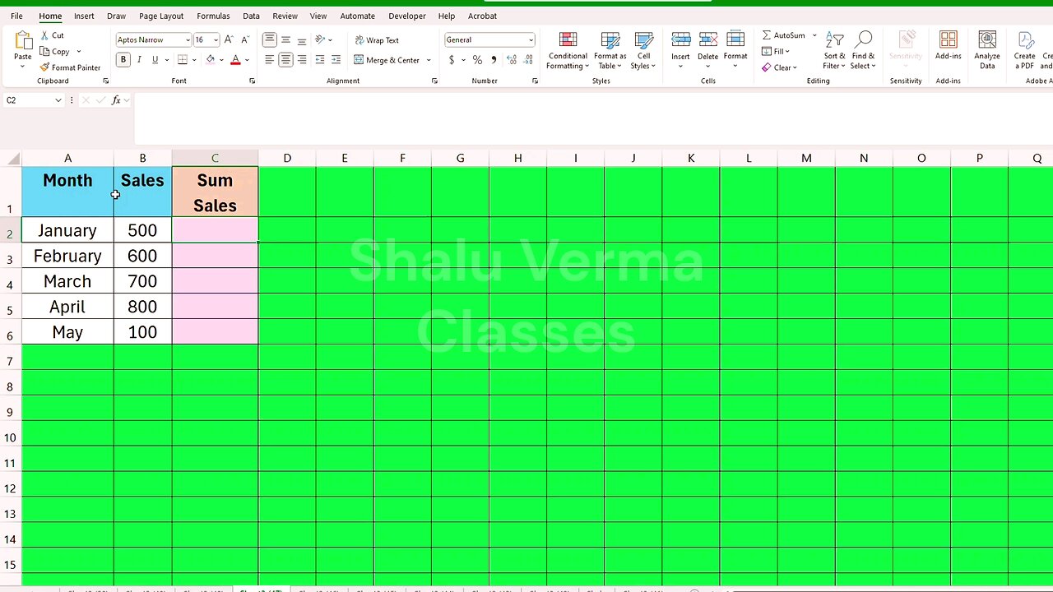Decrease decimal places
The height and width of the screenshot is (592, 1053).
(x=527, y=60)
